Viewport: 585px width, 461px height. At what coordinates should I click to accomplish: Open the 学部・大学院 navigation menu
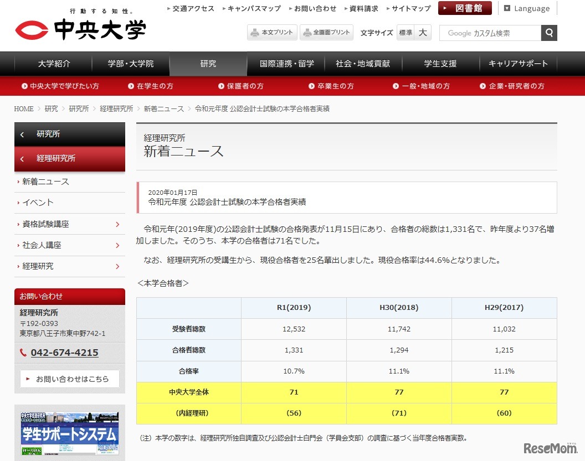(131, 64)
